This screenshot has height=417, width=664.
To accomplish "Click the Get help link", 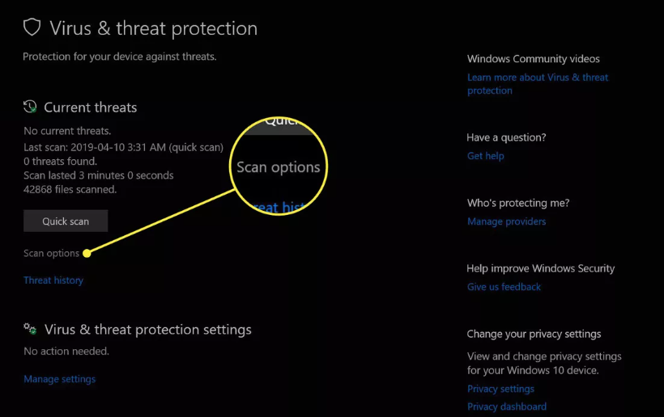I will coord(486,156).
